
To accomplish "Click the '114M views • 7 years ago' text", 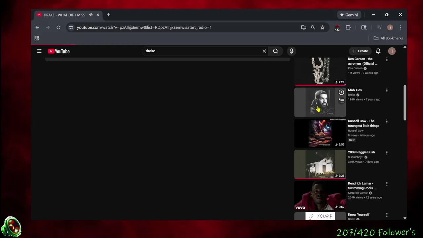I will [x=364, y=99].
